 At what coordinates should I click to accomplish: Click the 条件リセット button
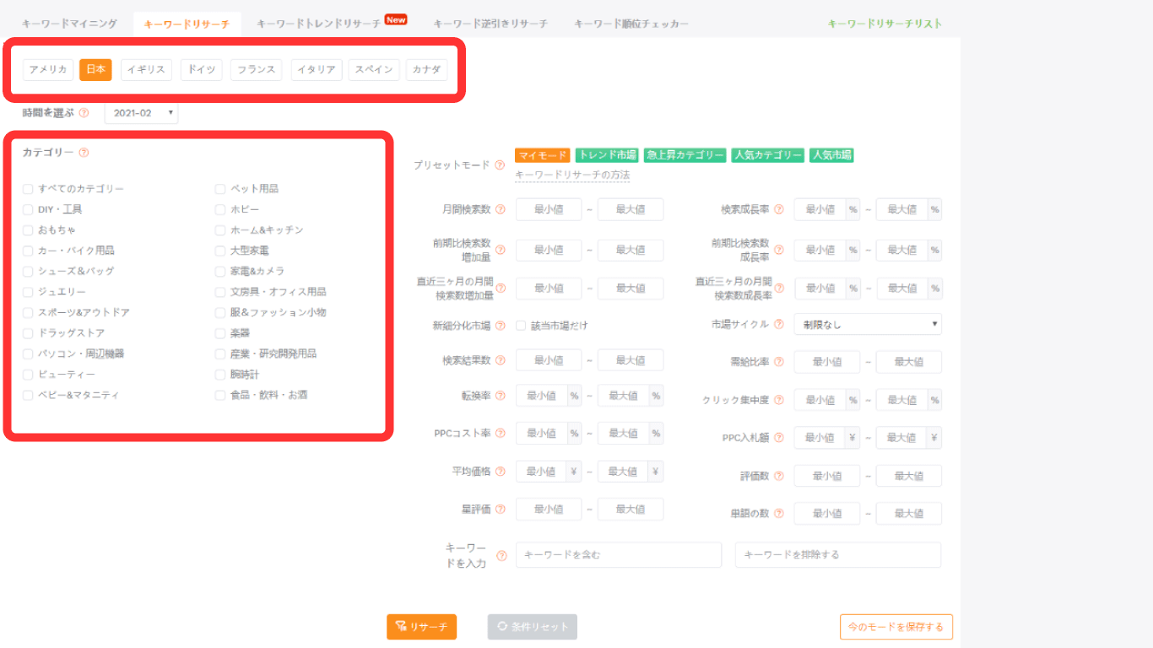point(533,627)
